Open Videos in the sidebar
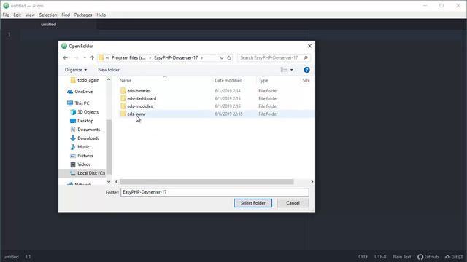The height and width of the screenshot is (262, 467). (84, 164)
